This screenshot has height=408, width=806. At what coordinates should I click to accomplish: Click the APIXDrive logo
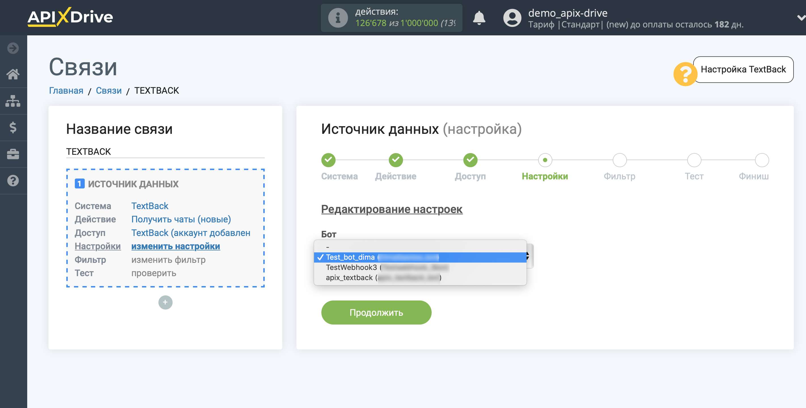(70, 17)
